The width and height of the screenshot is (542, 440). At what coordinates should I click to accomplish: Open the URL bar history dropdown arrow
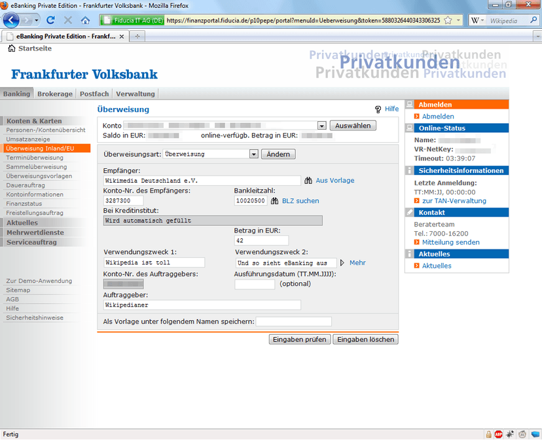point(458,20)
